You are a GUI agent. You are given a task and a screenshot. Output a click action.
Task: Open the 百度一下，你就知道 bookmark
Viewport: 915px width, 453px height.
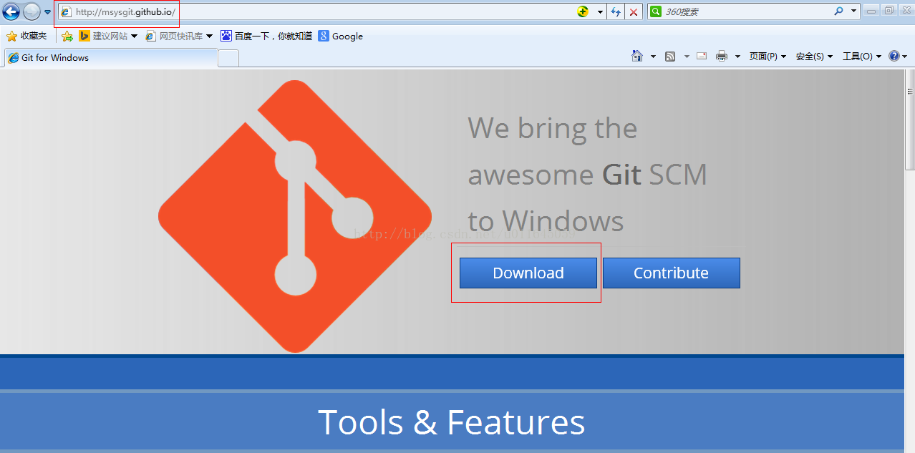click(x=266, y=36)
